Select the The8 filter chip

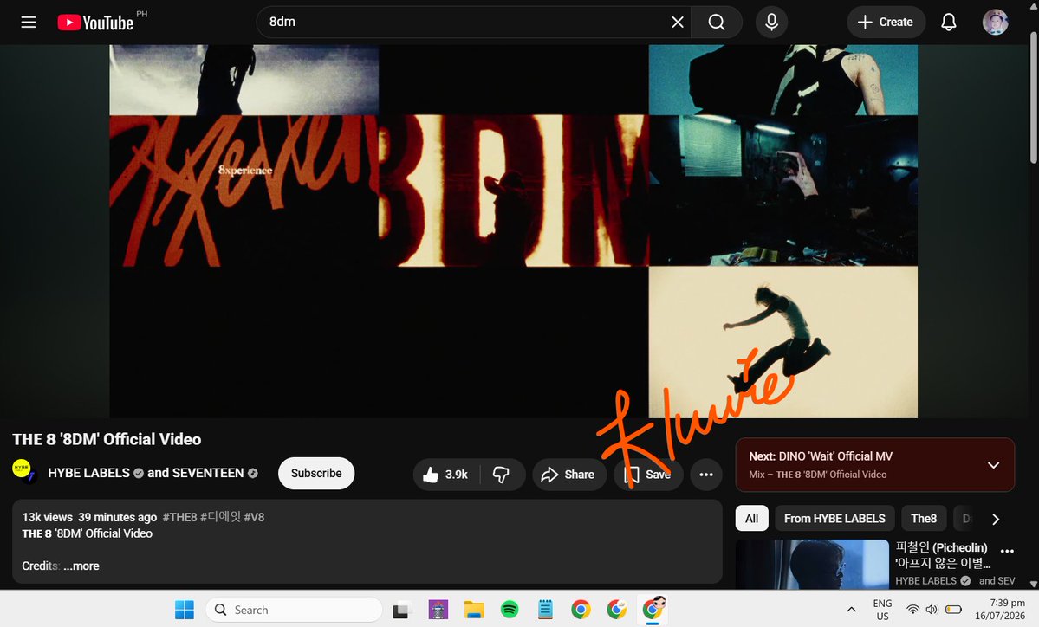(x=923, y=519)
